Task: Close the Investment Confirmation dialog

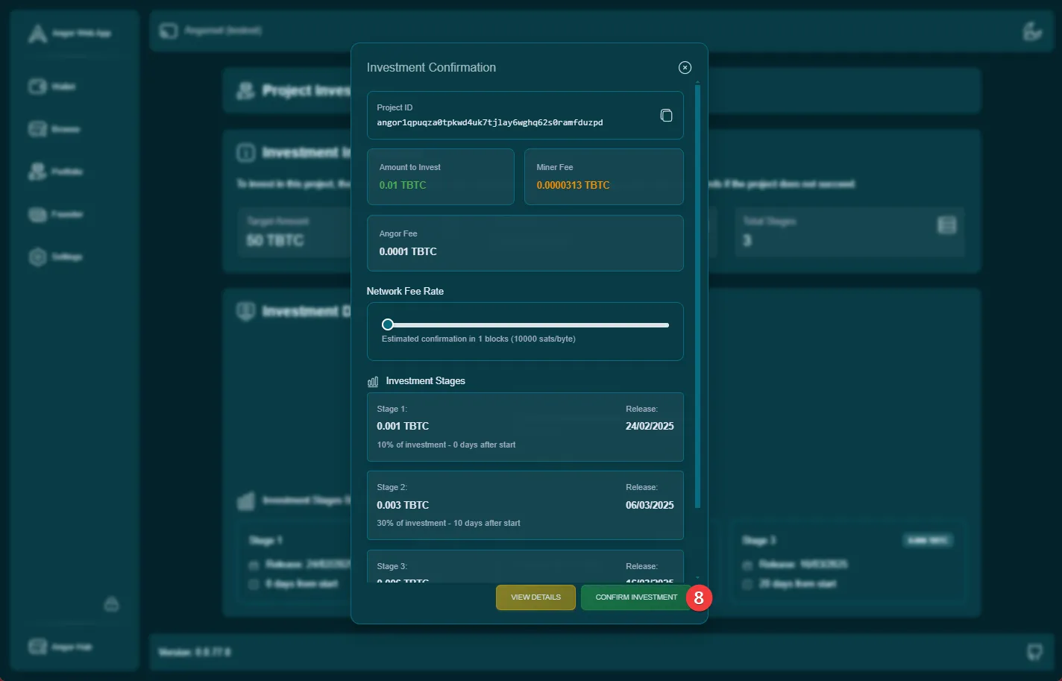Action: pyautogui.click(x=685, y=68)
